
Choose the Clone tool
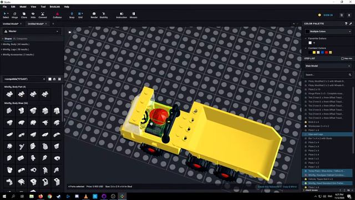(24, 15)
